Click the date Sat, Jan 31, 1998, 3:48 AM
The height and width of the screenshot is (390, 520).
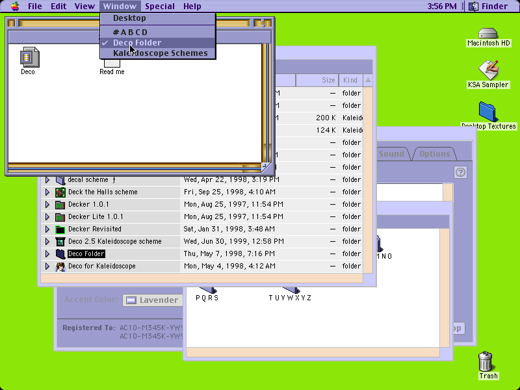point(229,229)
